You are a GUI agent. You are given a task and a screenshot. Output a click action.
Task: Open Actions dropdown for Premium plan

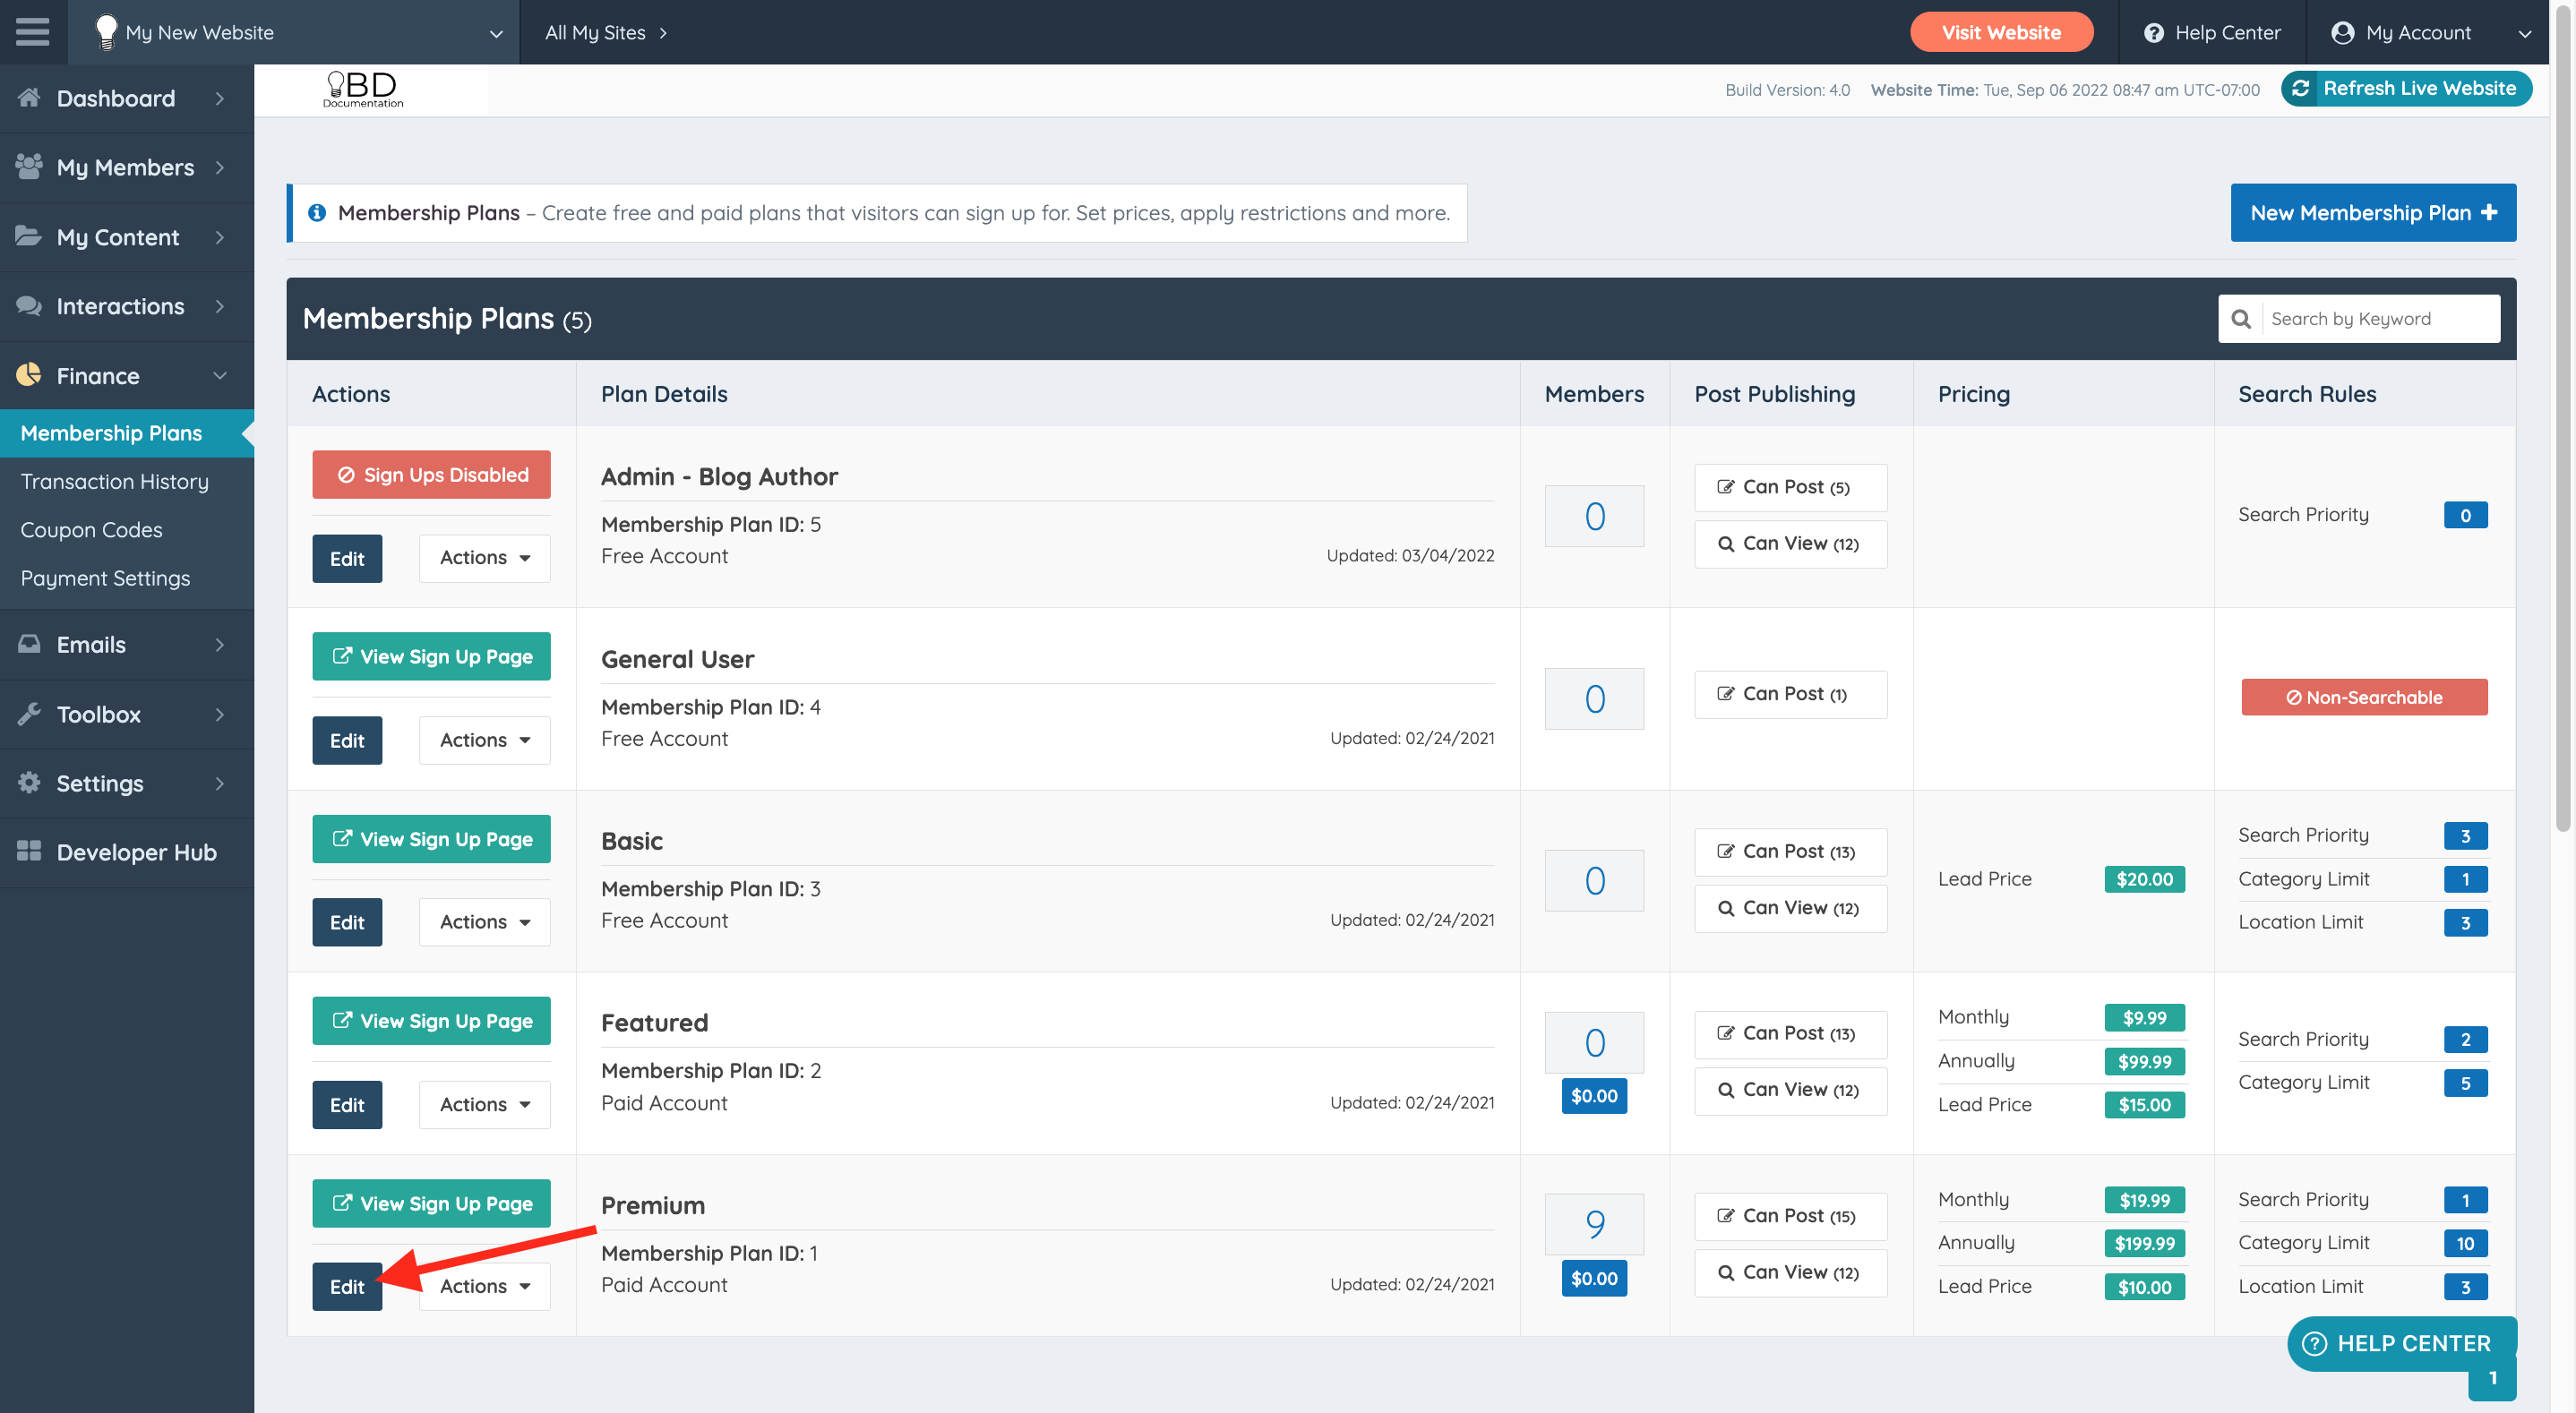[x=484, y=1286]
